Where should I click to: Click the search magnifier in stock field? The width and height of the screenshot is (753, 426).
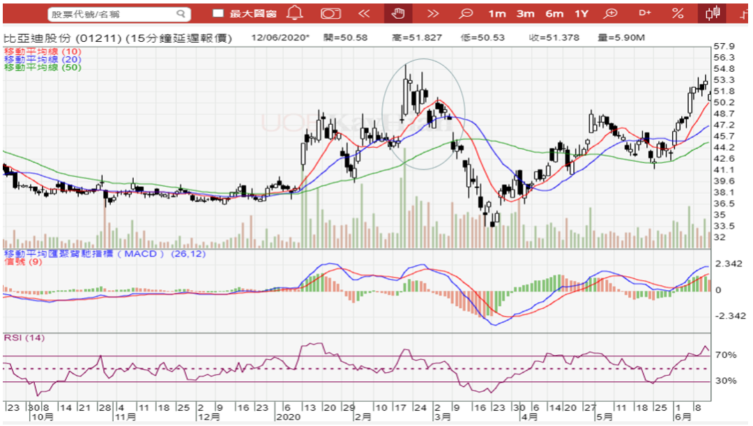pyautogui.click(x=181, y=14)
